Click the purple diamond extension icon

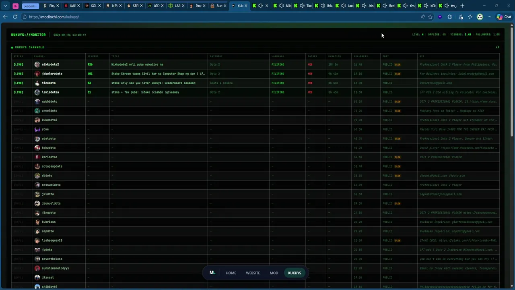pyautogui.click(x=440, y=17)
